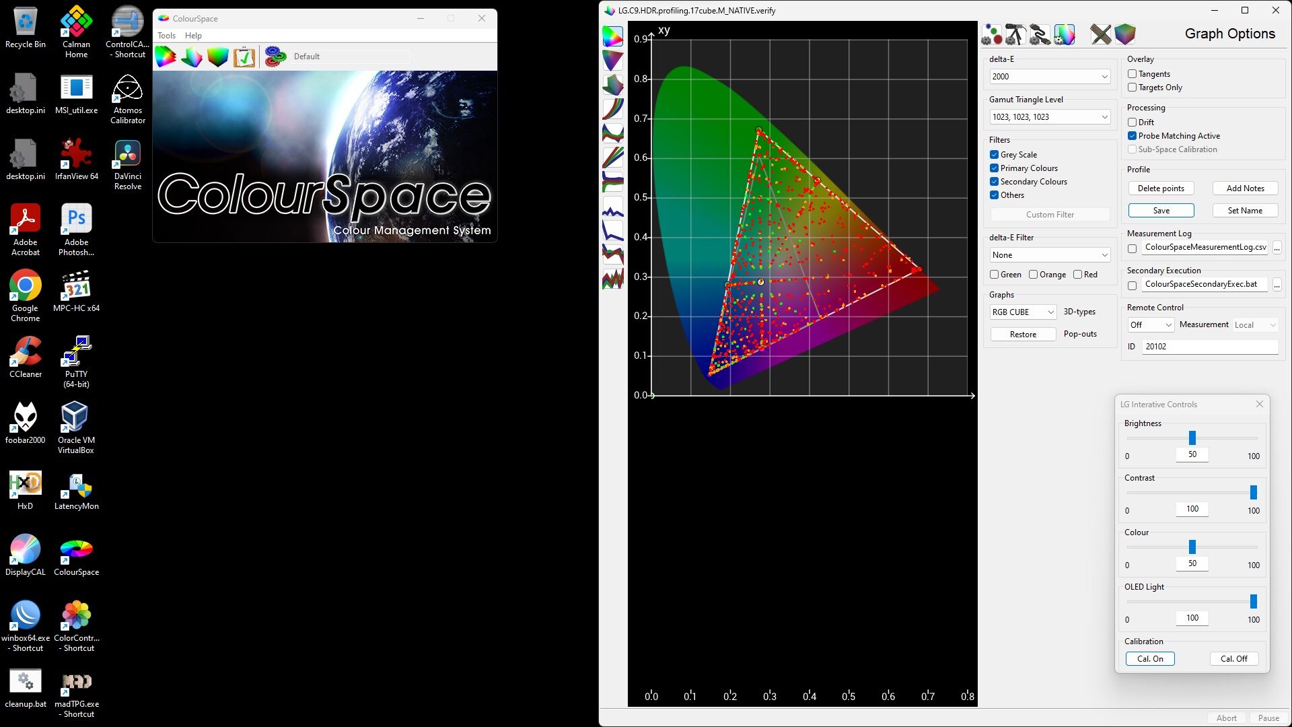Viewport: 1292px width, 727px height.
Task: Open the clipboard checkmark verification icon
Action: coord(244,57)
